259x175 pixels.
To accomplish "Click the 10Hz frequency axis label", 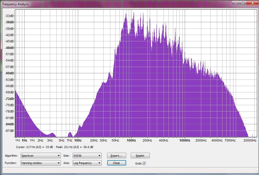I will coord(78,140).
